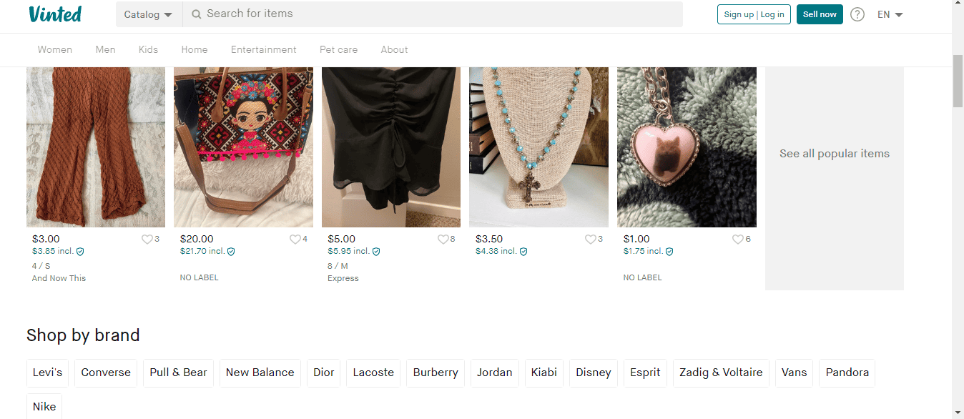The height and width of the screenshot is (419, 964).
Task: Click the help question mark icon
Action: click(x=857, y=14)
